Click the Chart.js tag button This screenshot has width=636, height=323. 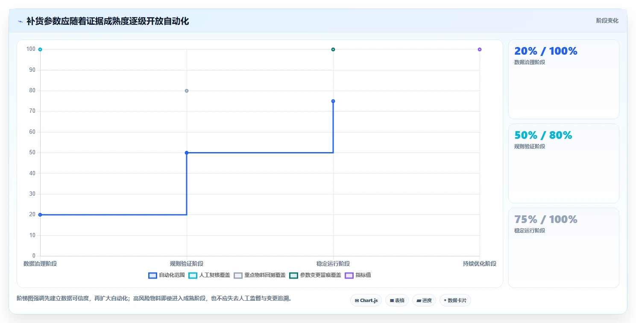pyautogui.click(x=366, y=300)
